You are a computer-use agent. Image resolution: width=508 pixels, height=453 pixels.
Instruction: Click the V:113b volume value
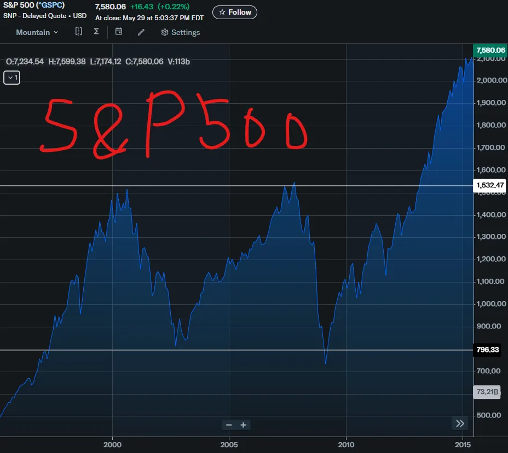pyautogui.click(x=178, y=61)
